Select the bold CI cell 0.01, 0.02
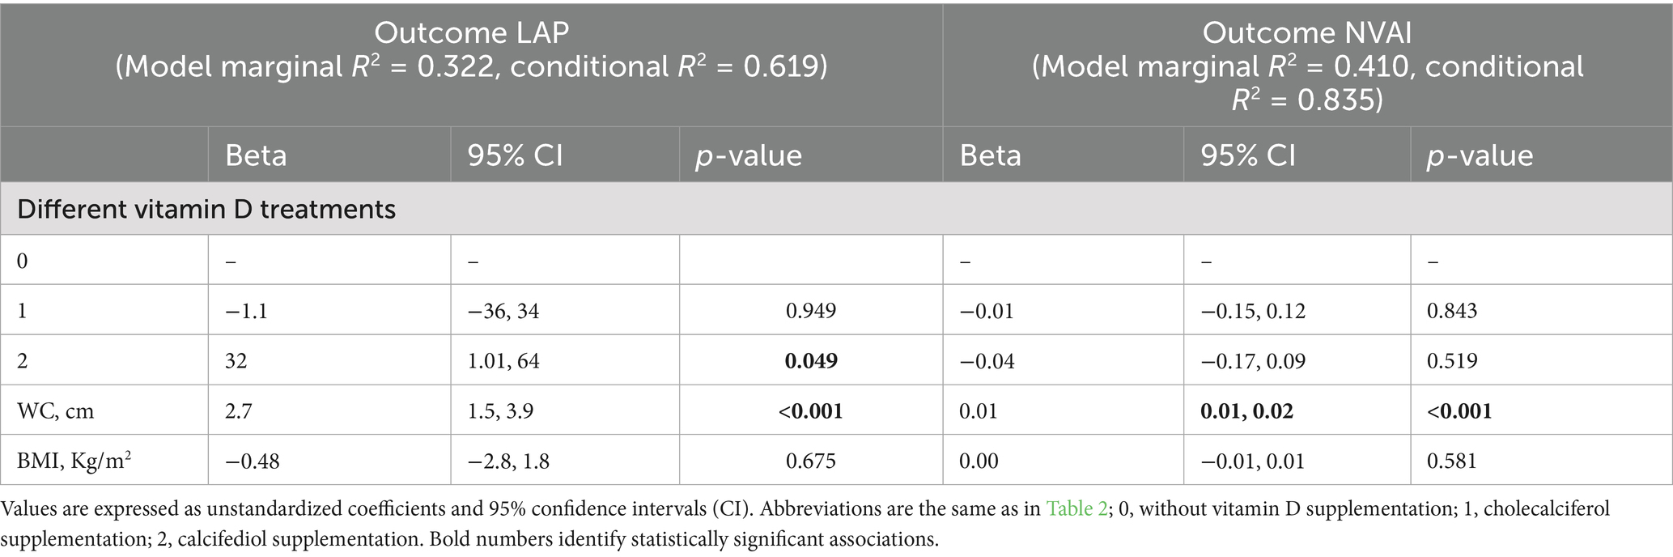 coord(1246,411)
